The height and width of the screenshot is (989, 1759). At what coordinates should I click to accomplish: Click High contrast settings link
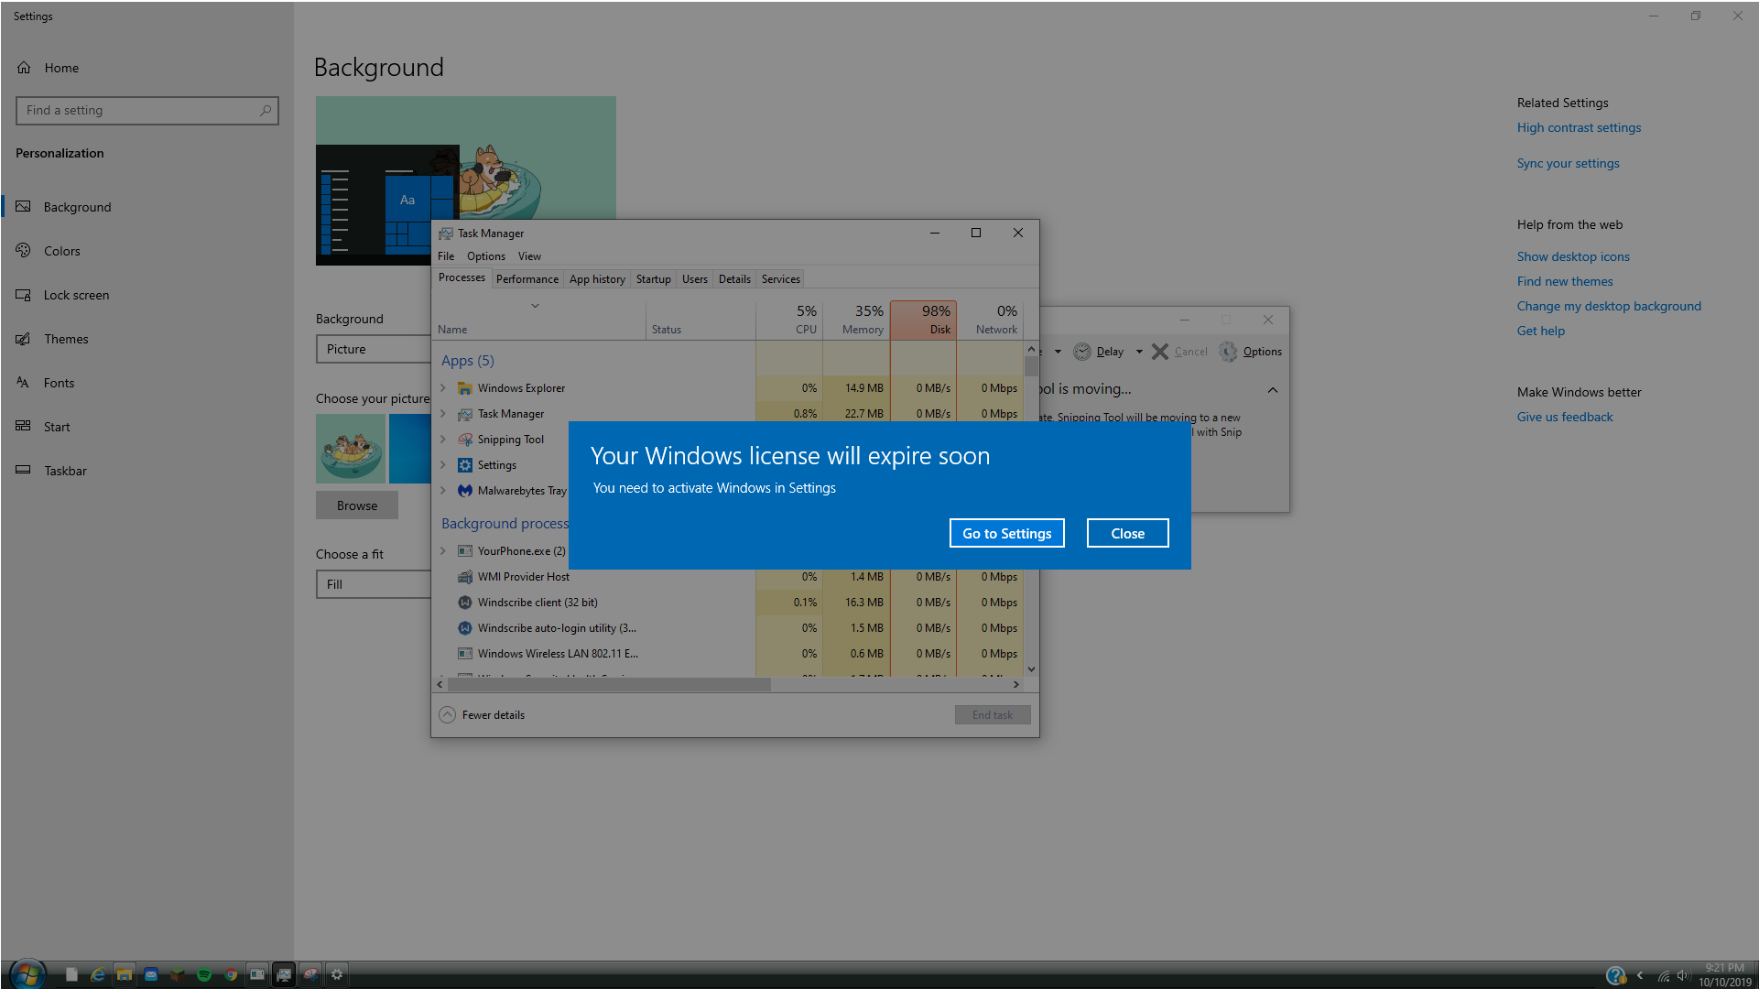point(1579,126)
